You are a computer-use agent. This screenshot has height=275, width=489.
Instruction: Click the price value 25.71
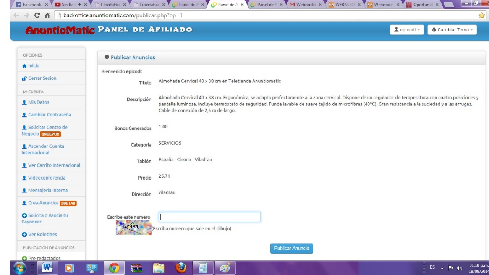tap(164, 176)
